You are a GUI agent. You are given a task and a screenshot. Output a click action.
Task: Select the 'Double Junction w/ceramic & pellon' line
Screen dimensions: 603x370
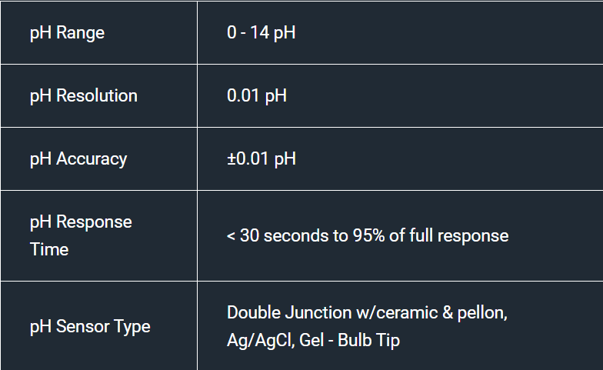click(x=368, y=312)
